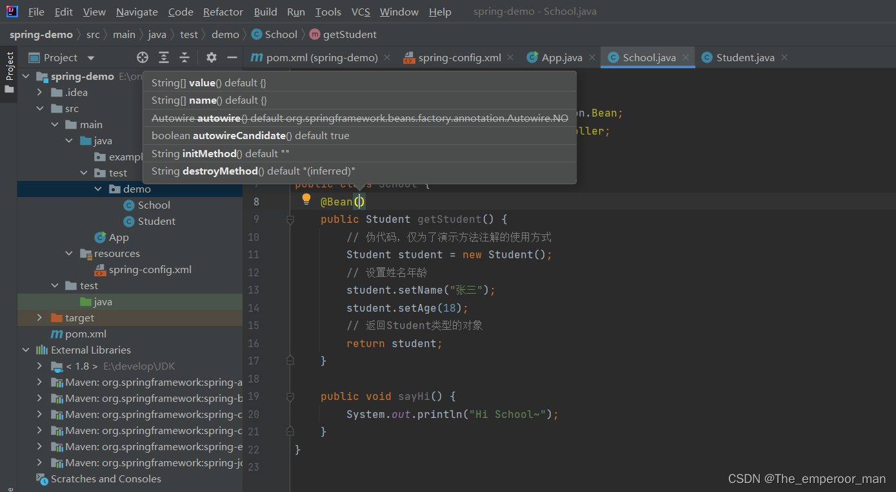Screen dimensions: 896x492
Task: Click the JDK 1.8 library icon
Action: [x=57, y=366]
